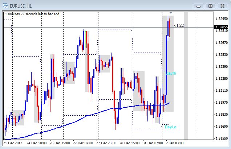Click price scale value 1.31550
Screen dimensions: 231x149
[222, 138]
